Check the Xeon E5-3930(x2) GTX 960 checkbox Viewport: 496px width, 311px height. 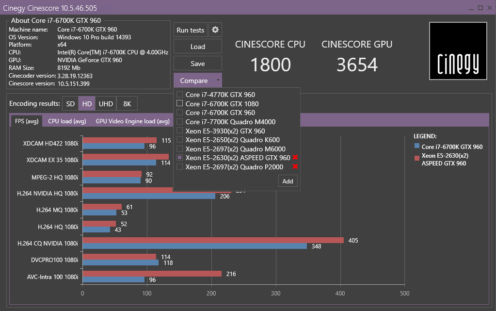pyautogui.click(x=180, y=131)
